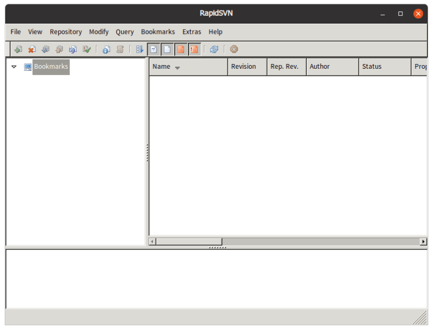Viewport: 433px width, 330px height.
Task: Click the horizontal scrollbar thumb
Action: pyautogui.click(x=189, y=242)
